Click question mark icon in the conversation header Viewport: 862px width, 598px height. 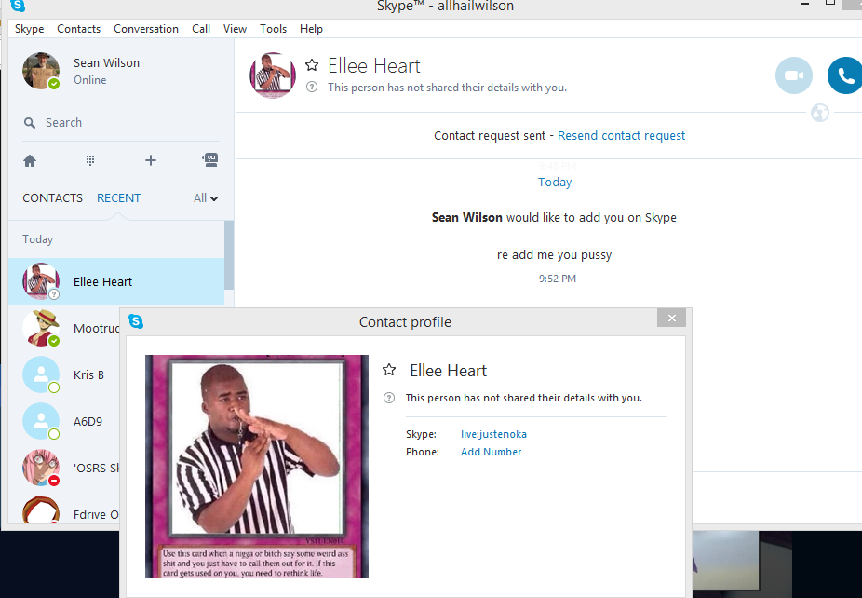coord(312,87)
